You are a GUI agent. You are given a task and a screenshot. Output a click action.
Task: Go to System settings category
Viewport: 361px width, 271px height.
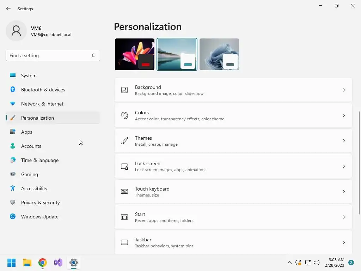click(53, 76)
